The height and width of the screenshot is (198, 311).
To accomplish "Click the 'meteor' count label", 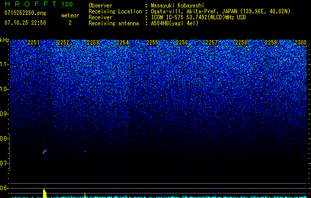I will 70,15.
